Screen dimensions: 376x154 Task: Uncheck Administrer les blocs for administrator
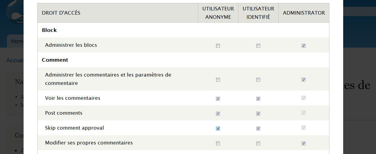303,46
